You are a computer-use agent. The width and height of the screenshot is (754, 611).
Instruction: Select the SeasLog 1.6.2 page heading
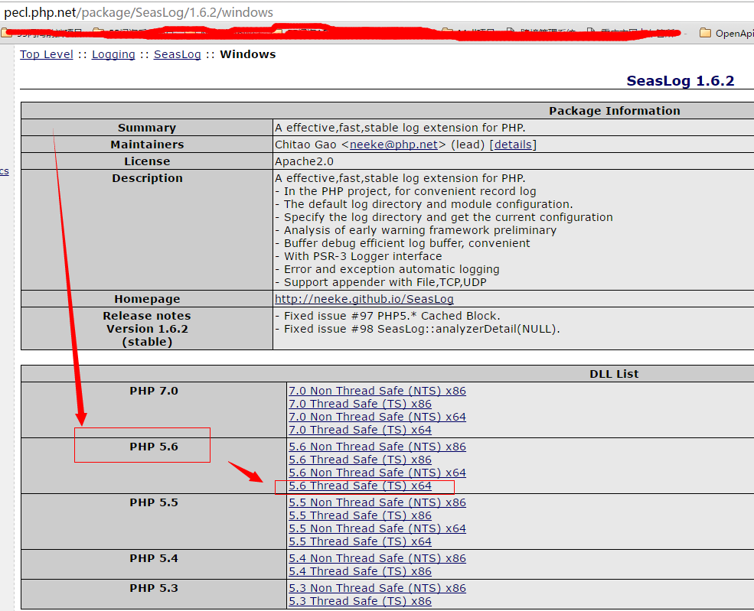pos(681,81)
